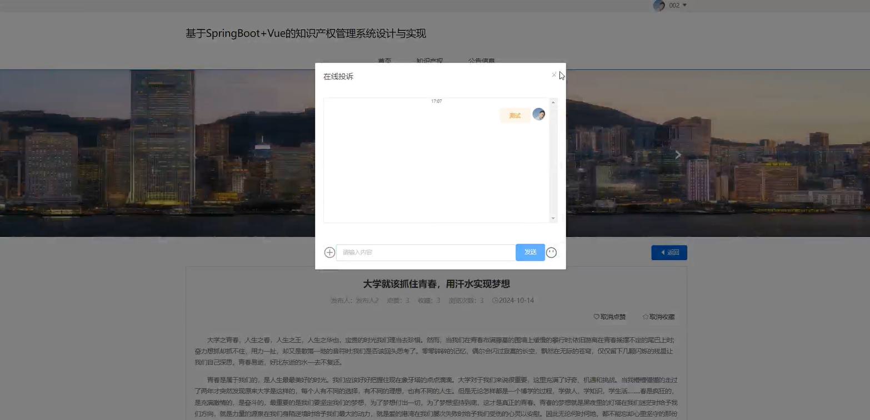Switch to the 知识产权 menu item

coord(429,62)
